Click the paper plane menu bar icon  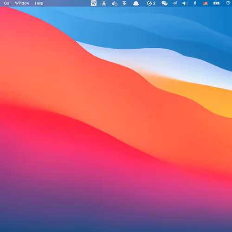(x=175, y=3)
